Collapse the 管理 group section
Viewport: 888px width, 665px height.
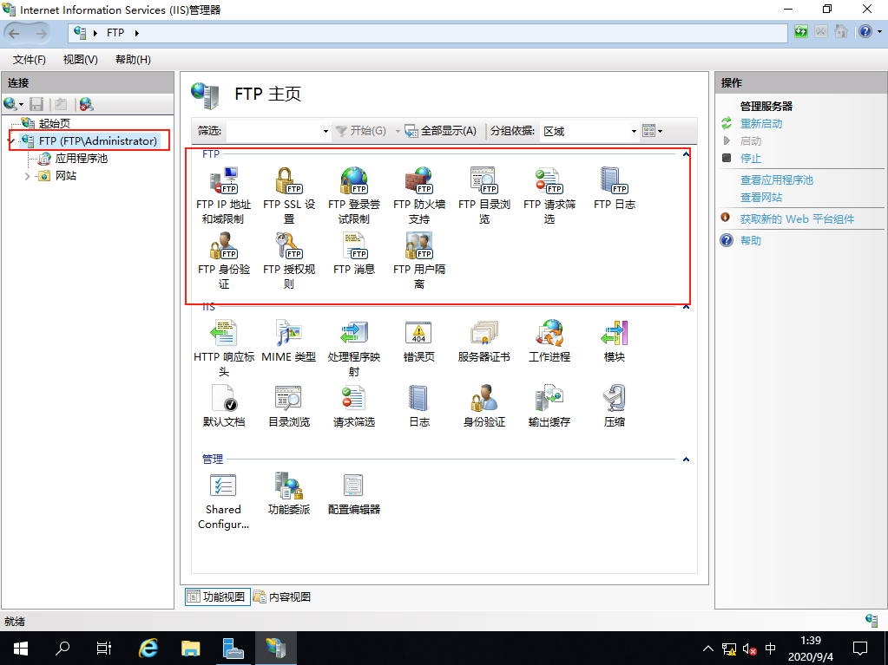tap(686, 460)
